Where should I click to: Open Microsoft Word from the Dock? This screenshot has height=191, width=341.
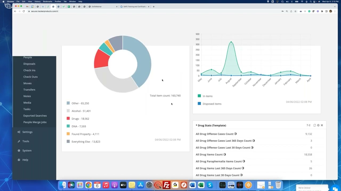point(192,185)
